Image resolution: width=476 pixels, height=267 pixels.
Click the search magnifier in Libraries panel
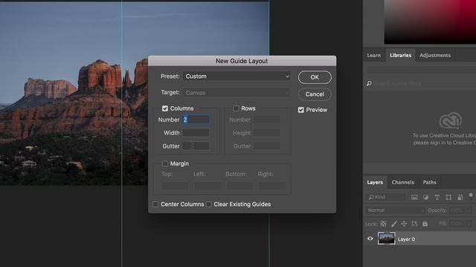pyautogui.click(x=369, y=83)
